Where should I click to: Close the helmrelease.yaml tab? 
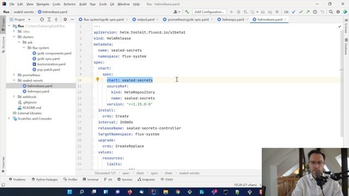click(285, 20)
